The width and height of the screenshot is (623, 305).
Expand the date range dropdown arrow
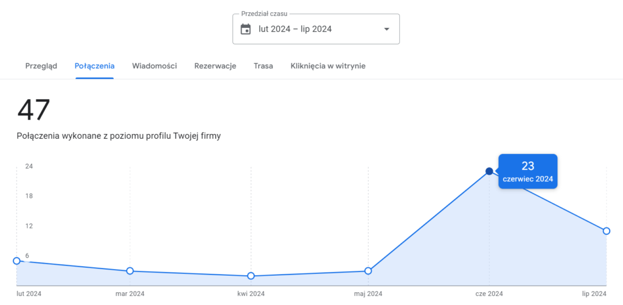(386, 29)
